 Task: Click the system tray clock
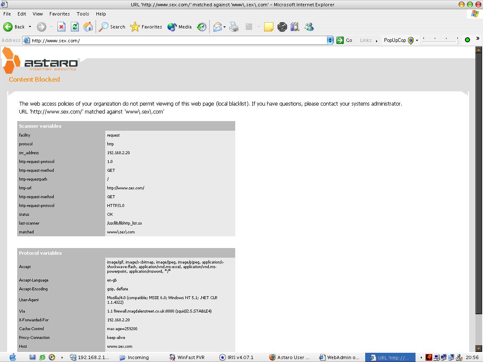(472, 357)
